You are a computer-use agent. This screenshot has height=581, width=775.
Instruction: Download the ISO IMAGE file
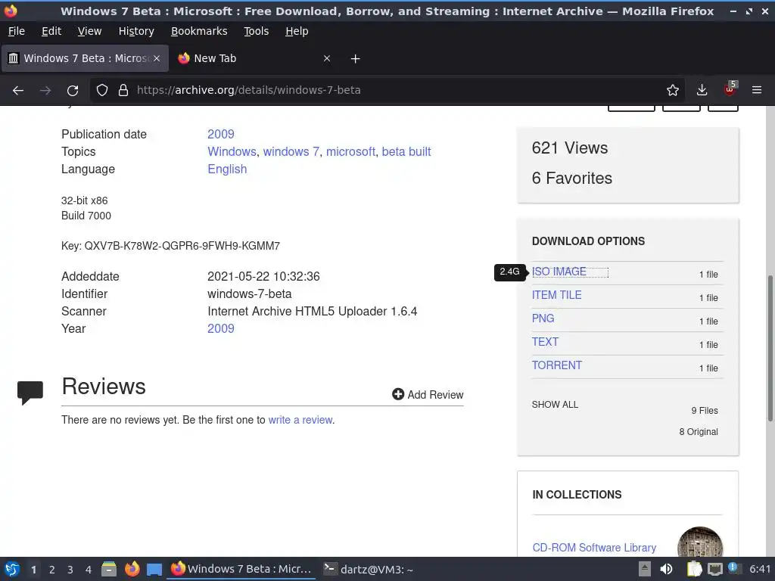click(559, 272)
